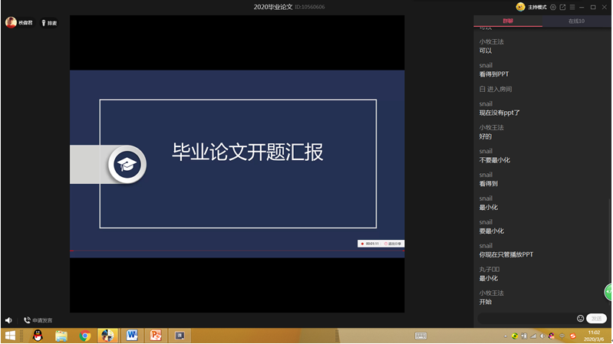Switch to the 群聊 chat tab
The width and height of the screenshot is (613, 344).
(x=508, y=21)
